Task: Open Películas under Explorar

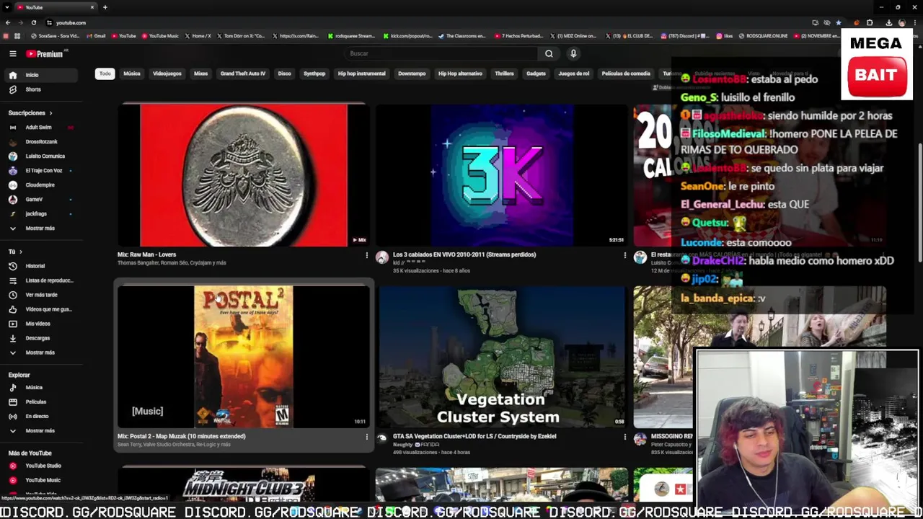Action: tap(42, 402)
